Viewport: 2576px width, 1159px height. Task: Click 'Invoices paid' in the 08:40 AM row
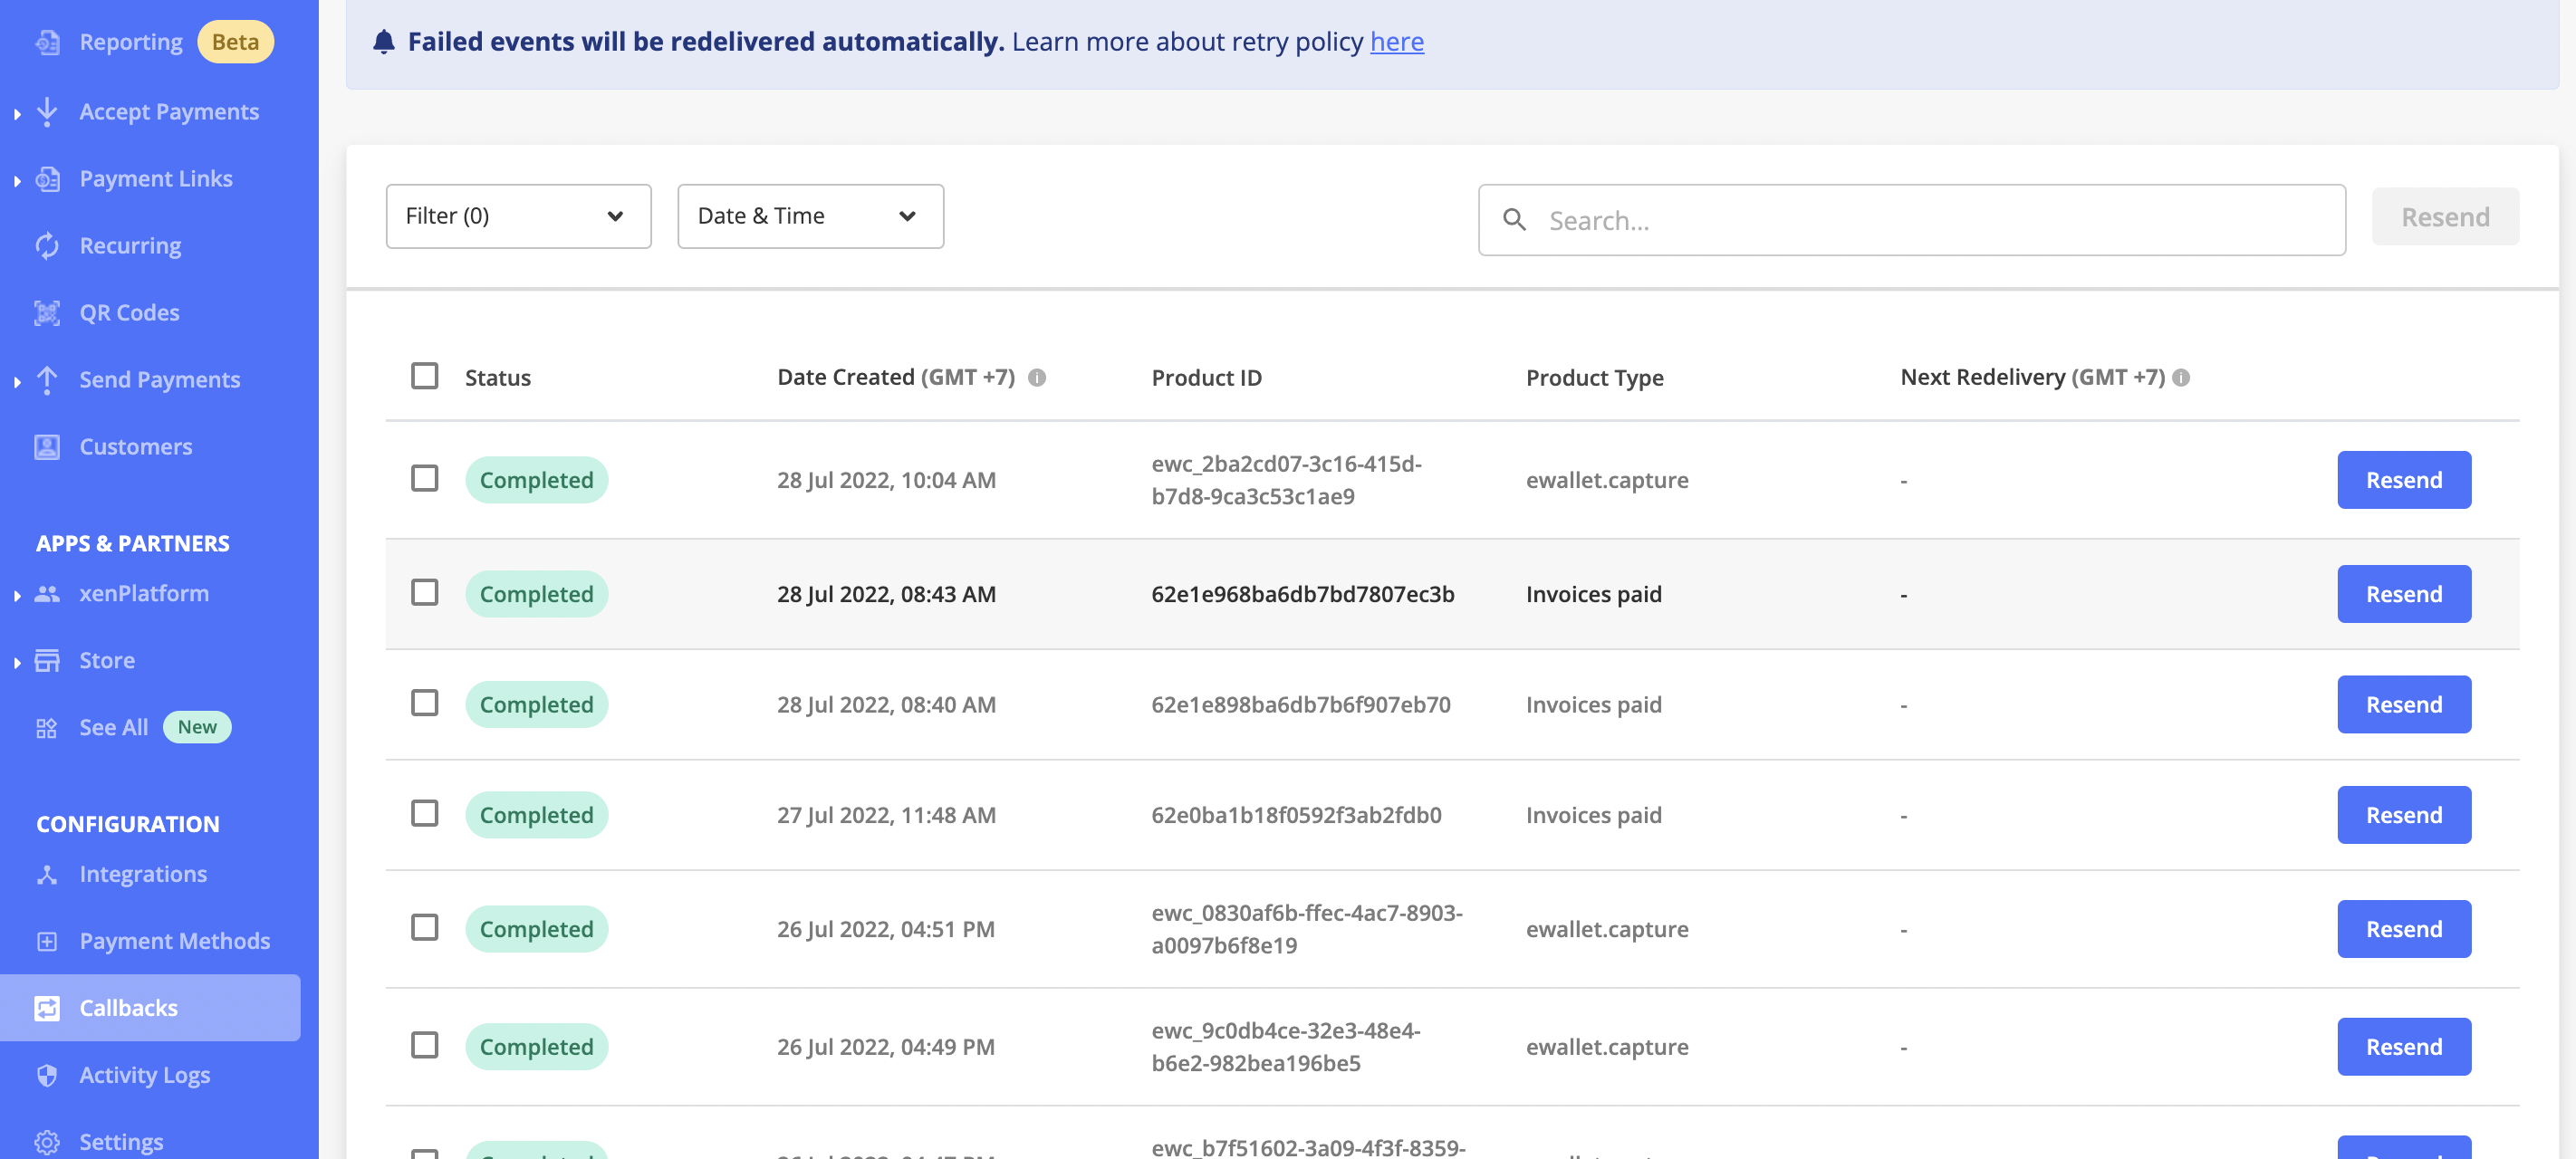point(1594,705)
